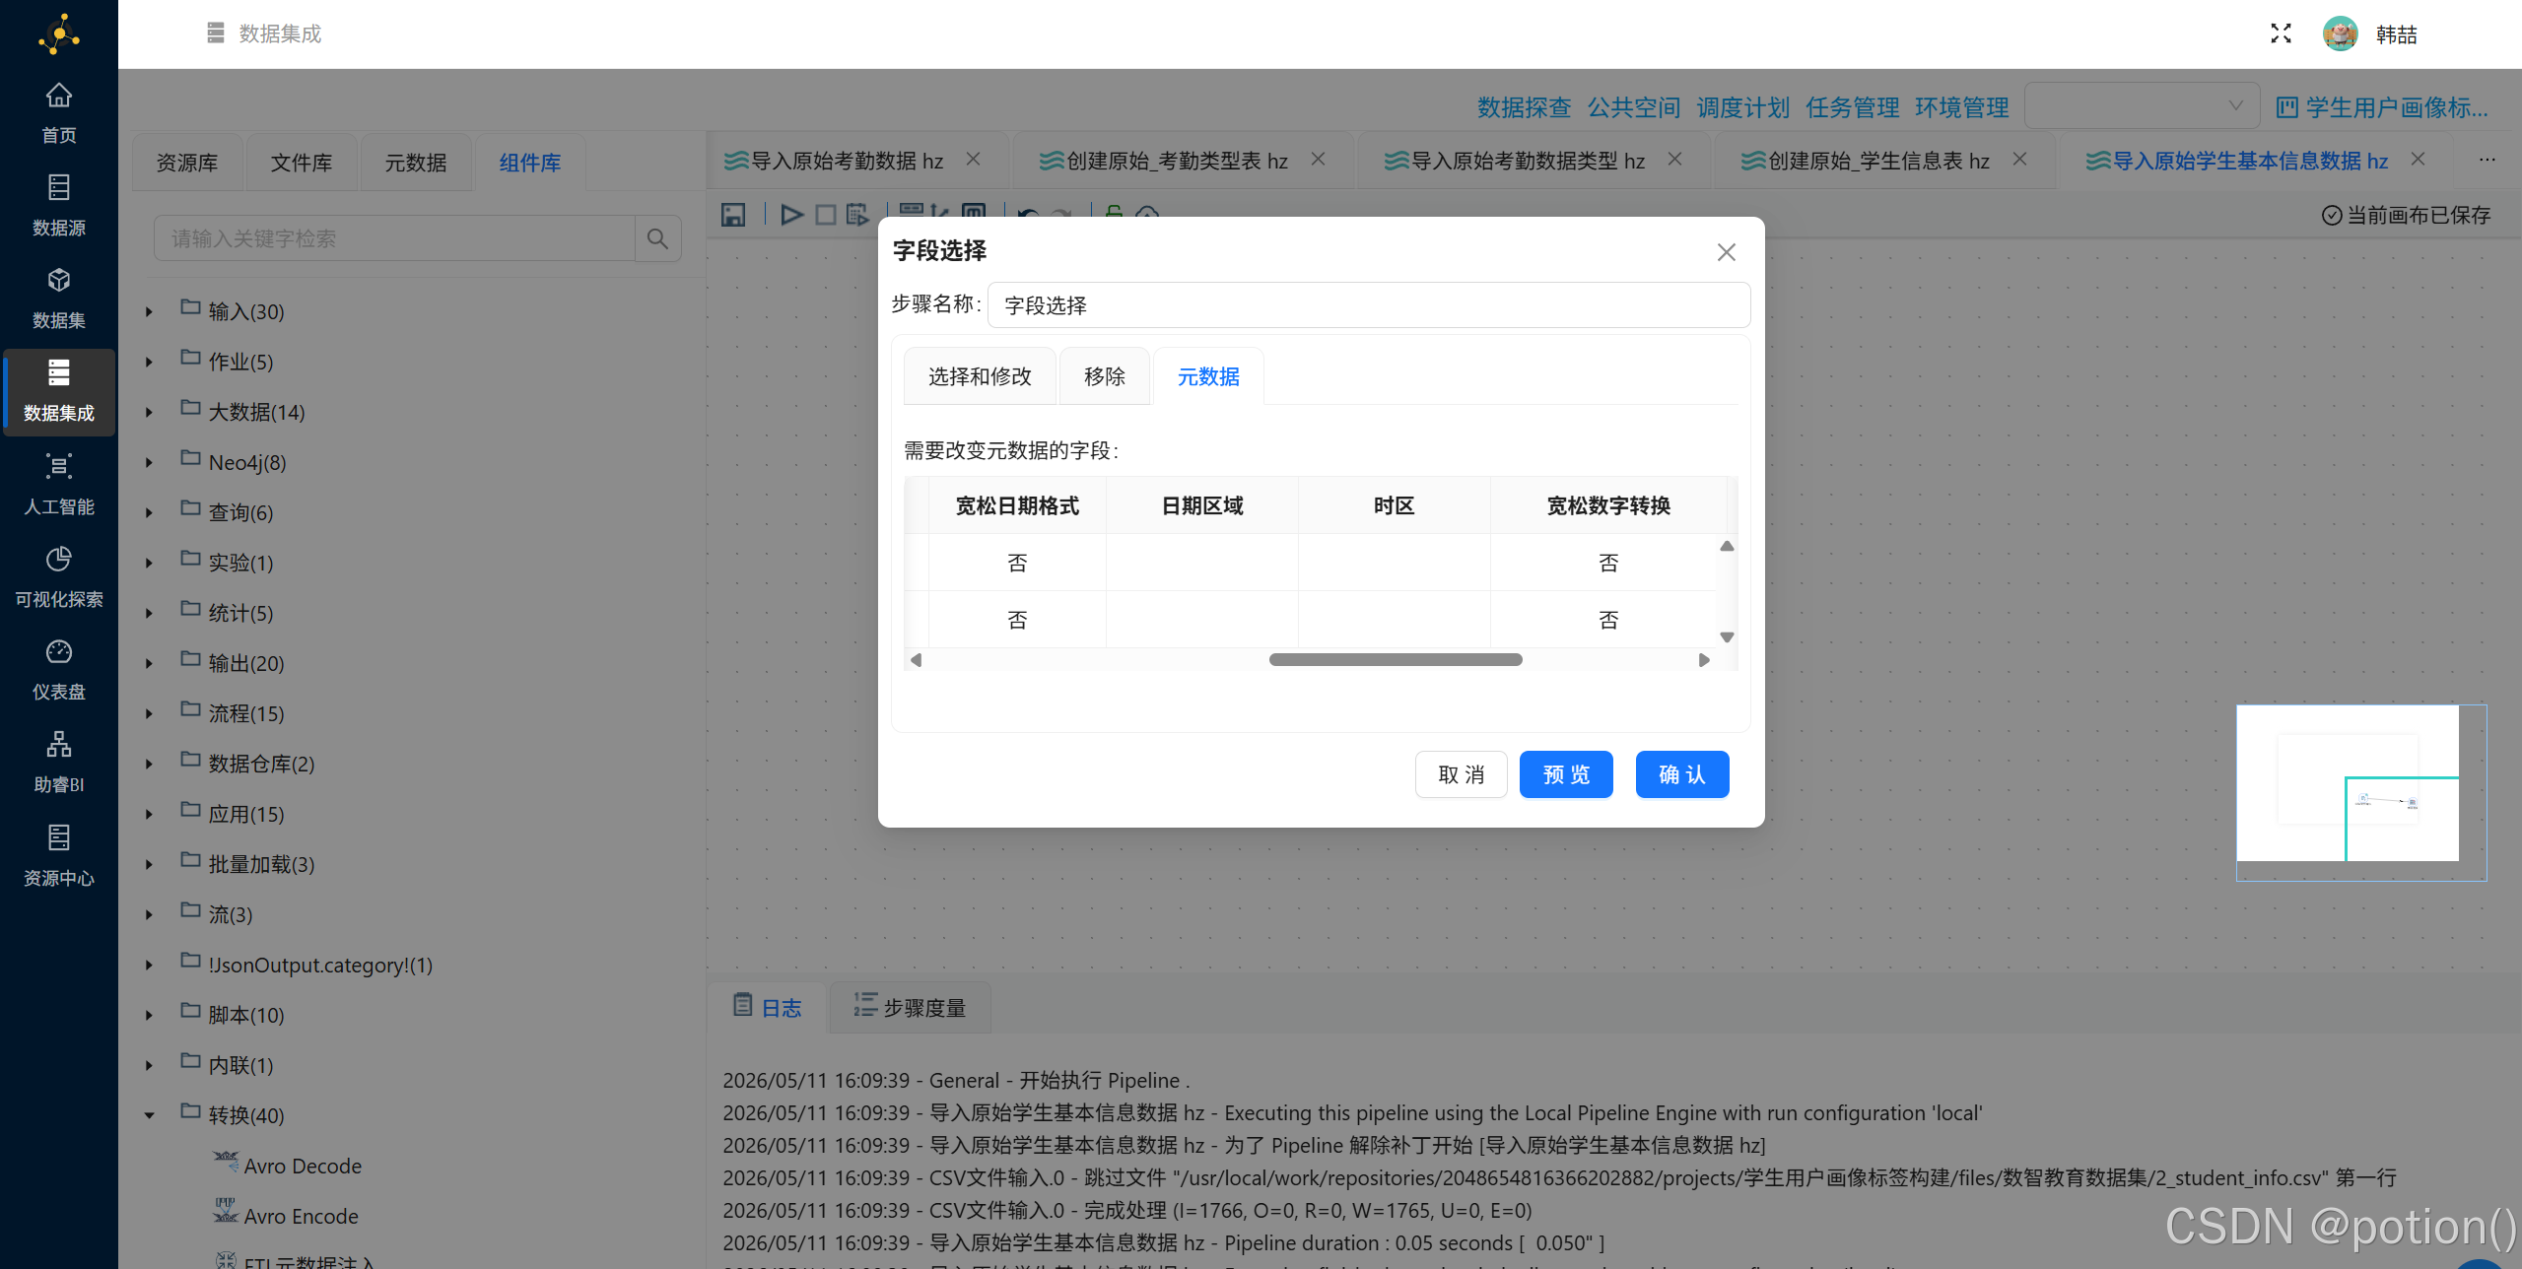Click the menu collapse icon beside 数据集成
Image resolution: width=2522 pixels, height=1269 pixels.
[216, 33]
